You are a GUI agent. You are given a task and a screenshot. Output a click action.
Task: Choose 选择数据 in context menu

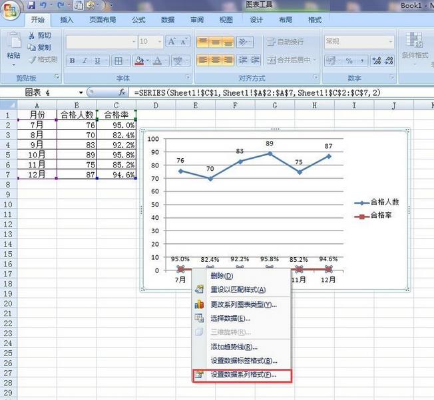[242, 318]
